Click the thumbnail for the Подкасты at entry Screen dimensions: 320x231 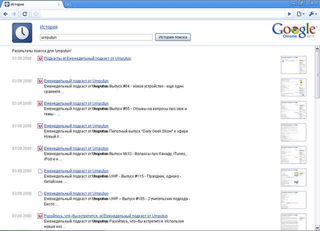293,65
